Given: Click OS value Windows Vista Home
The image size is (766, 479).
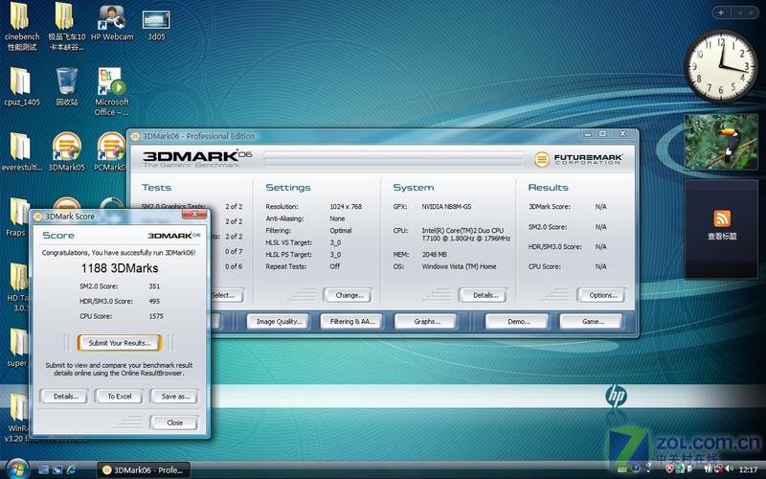Looking at the screenshot, I should [459, 267].
